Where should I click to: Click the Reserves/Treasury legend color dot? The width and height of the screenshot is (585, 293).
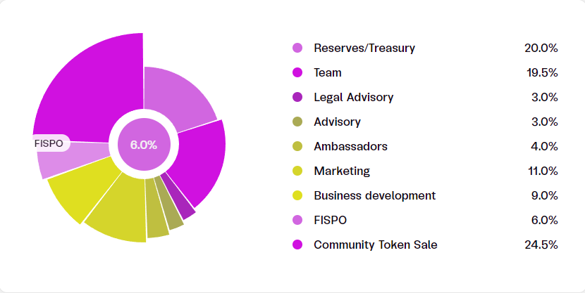pyautogui.click(x=297, y=48)
